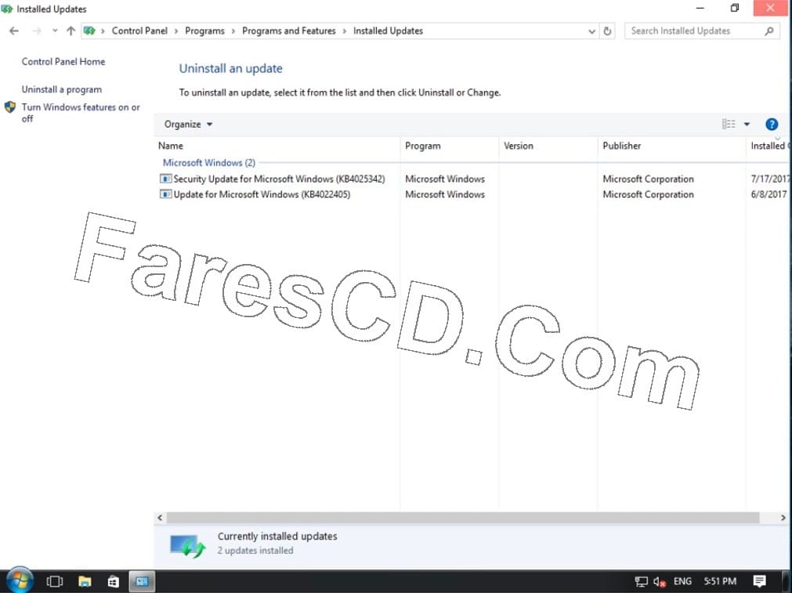Click the Control Panel taskbar button
This screenshot has height=593, width=792.
point(142,581)
